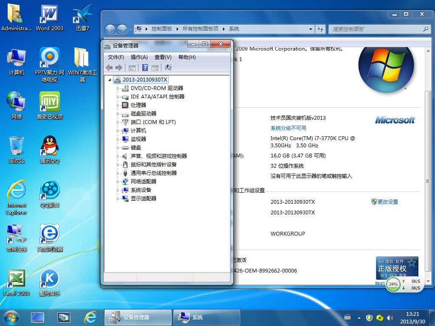
Task: Click the 系统分级不可用 link
Action: 288,128
